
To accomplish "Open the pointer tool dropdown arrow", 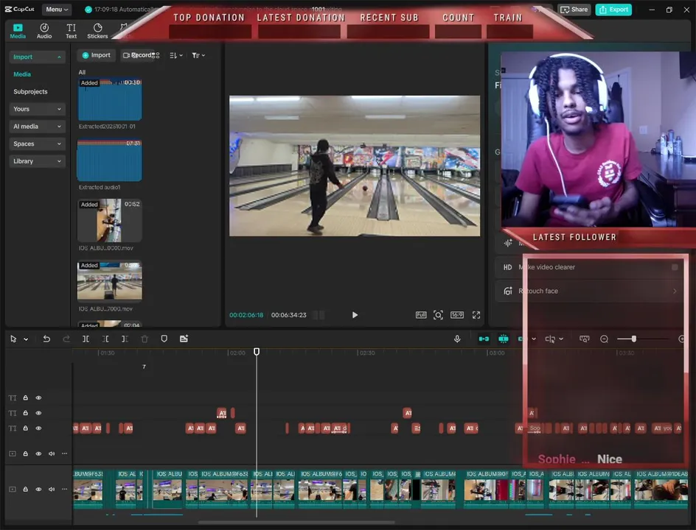I will 26,339.
